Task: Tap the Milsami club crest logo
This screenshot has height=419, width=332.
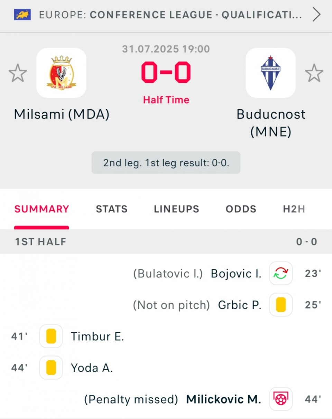Action: 61,73
